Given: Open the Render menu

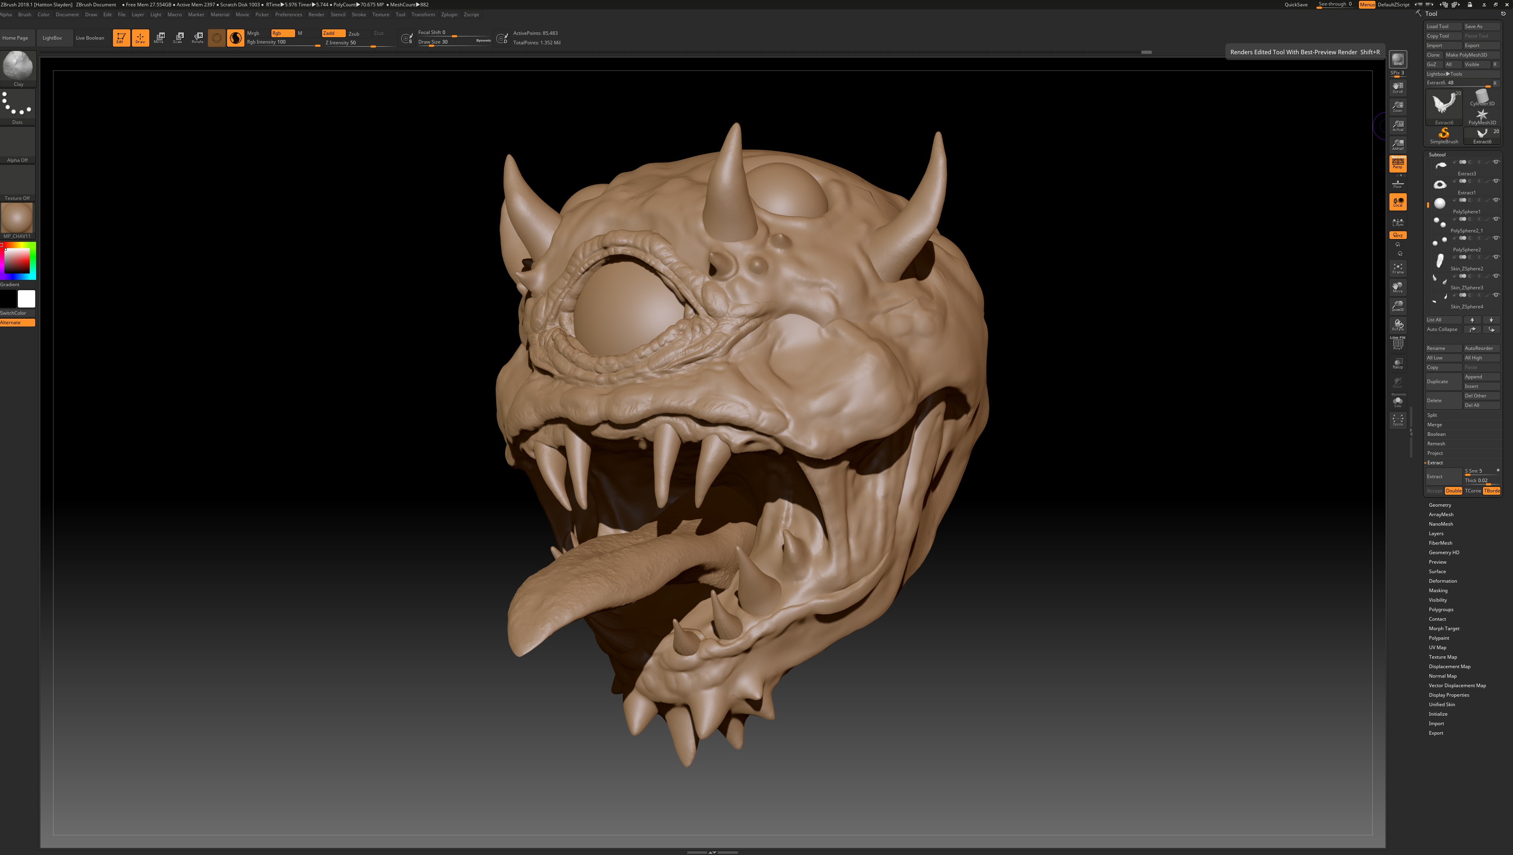Looking at the screenshot, I should pos(316,15).
